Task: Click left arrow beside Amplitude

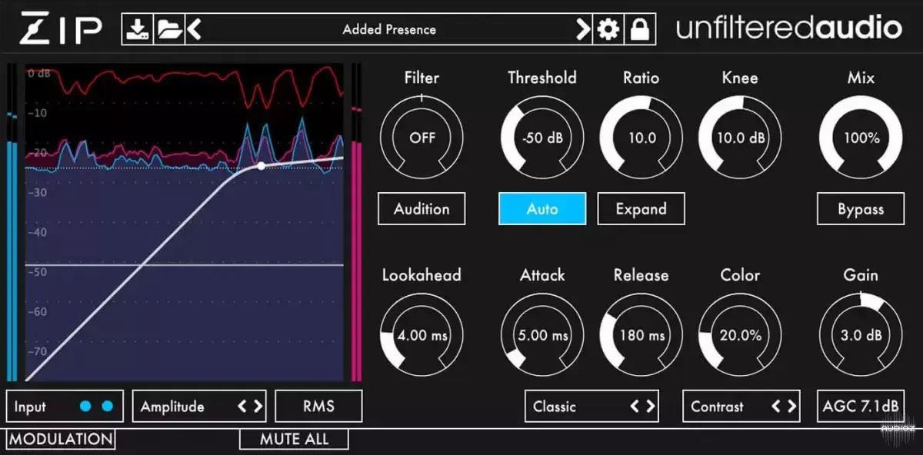Action: coord(242,407)
